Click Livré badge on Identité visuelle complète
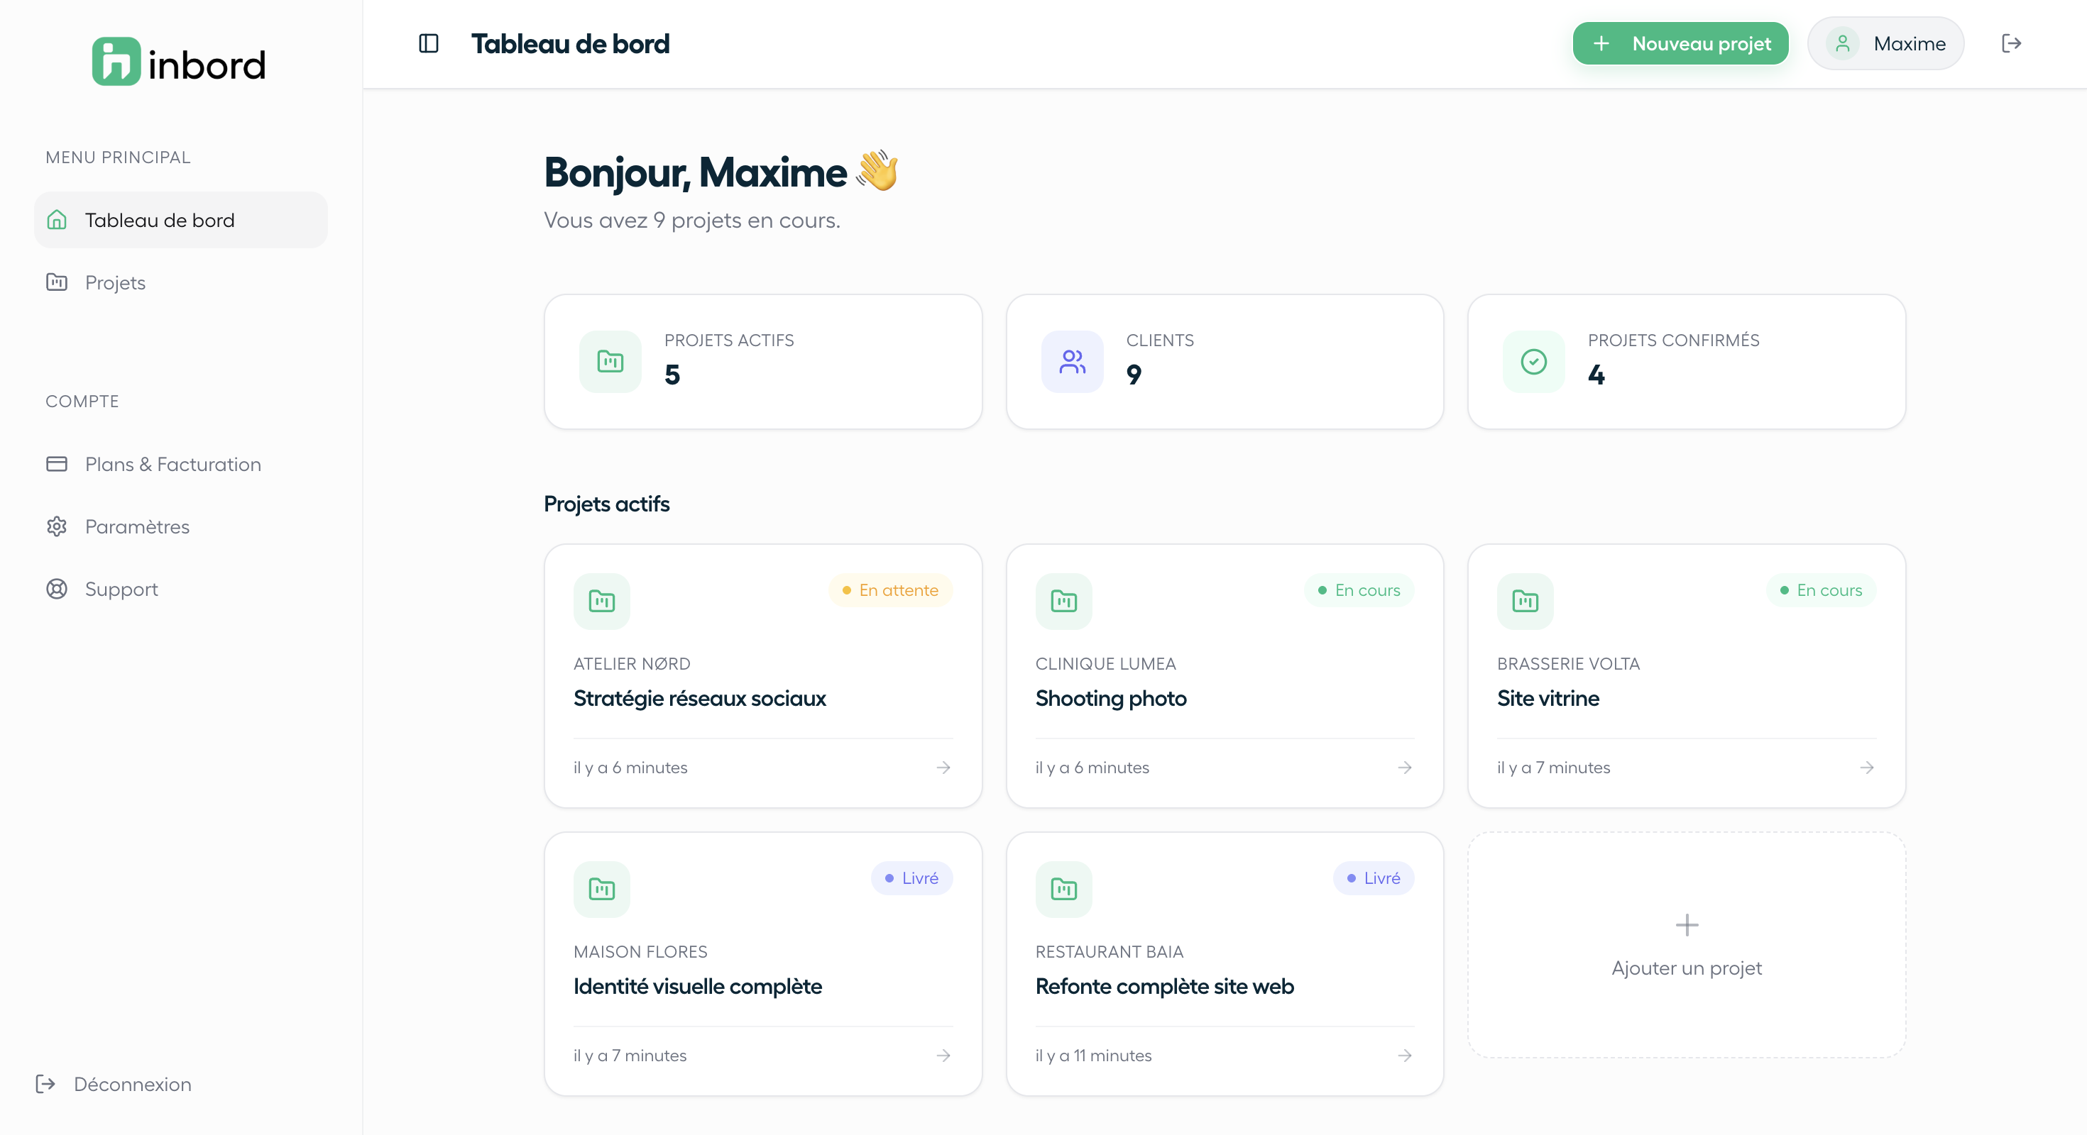Image resolution: width=2087 pixels, height=1135 pixels. coord(911,878)
